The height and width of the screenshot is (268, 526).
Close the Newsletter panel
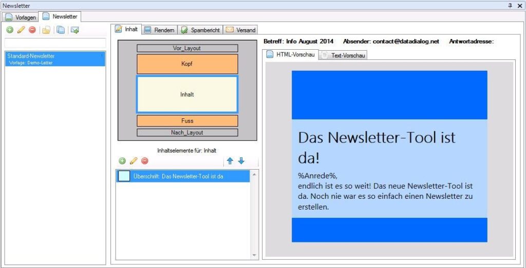point(520,6)
